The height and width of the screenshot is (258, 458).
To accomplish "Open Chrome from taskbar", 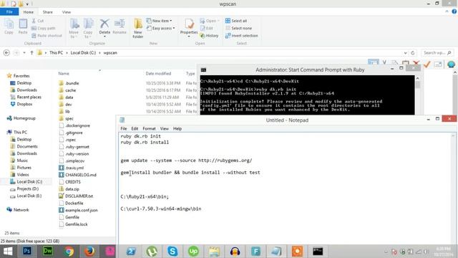I will tap(69, 252).
